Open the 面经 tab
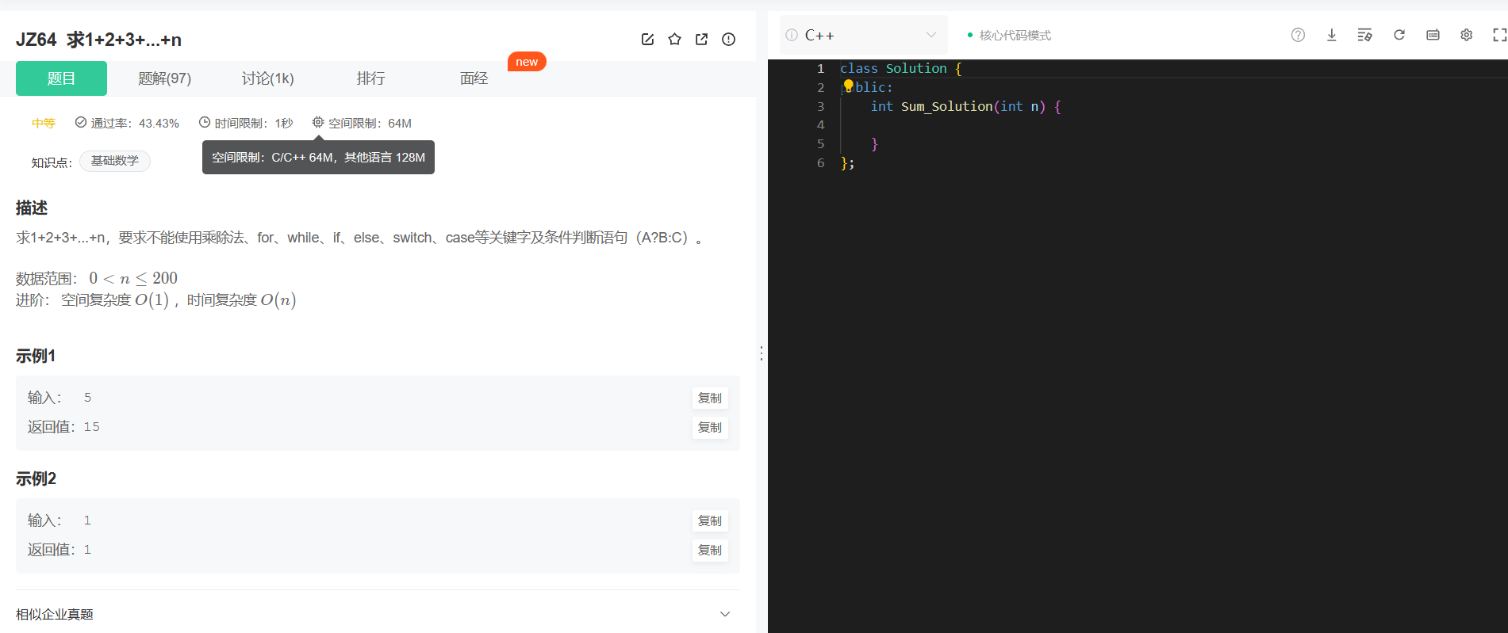This screenshot has height=633, width=1508. tap(474, 78)
